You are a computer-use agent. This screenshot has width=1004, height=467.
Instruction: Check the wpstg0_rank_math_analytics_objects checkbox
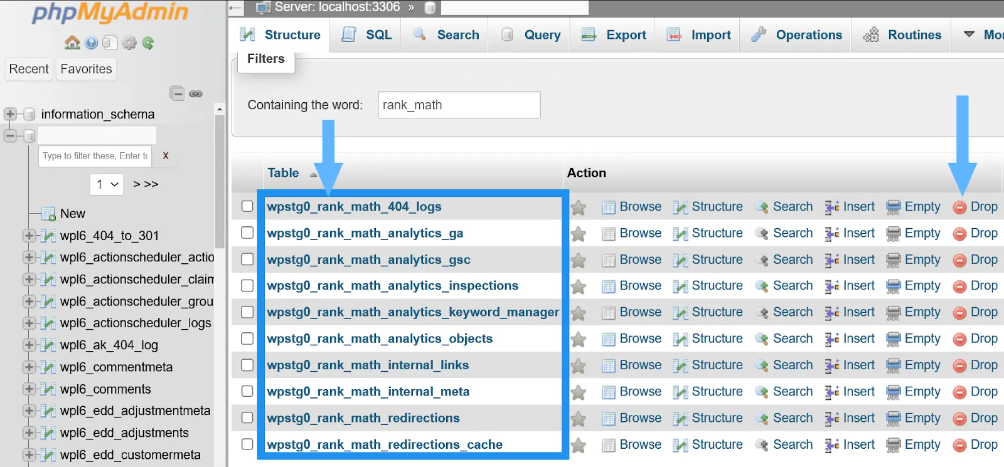[247, 338]
